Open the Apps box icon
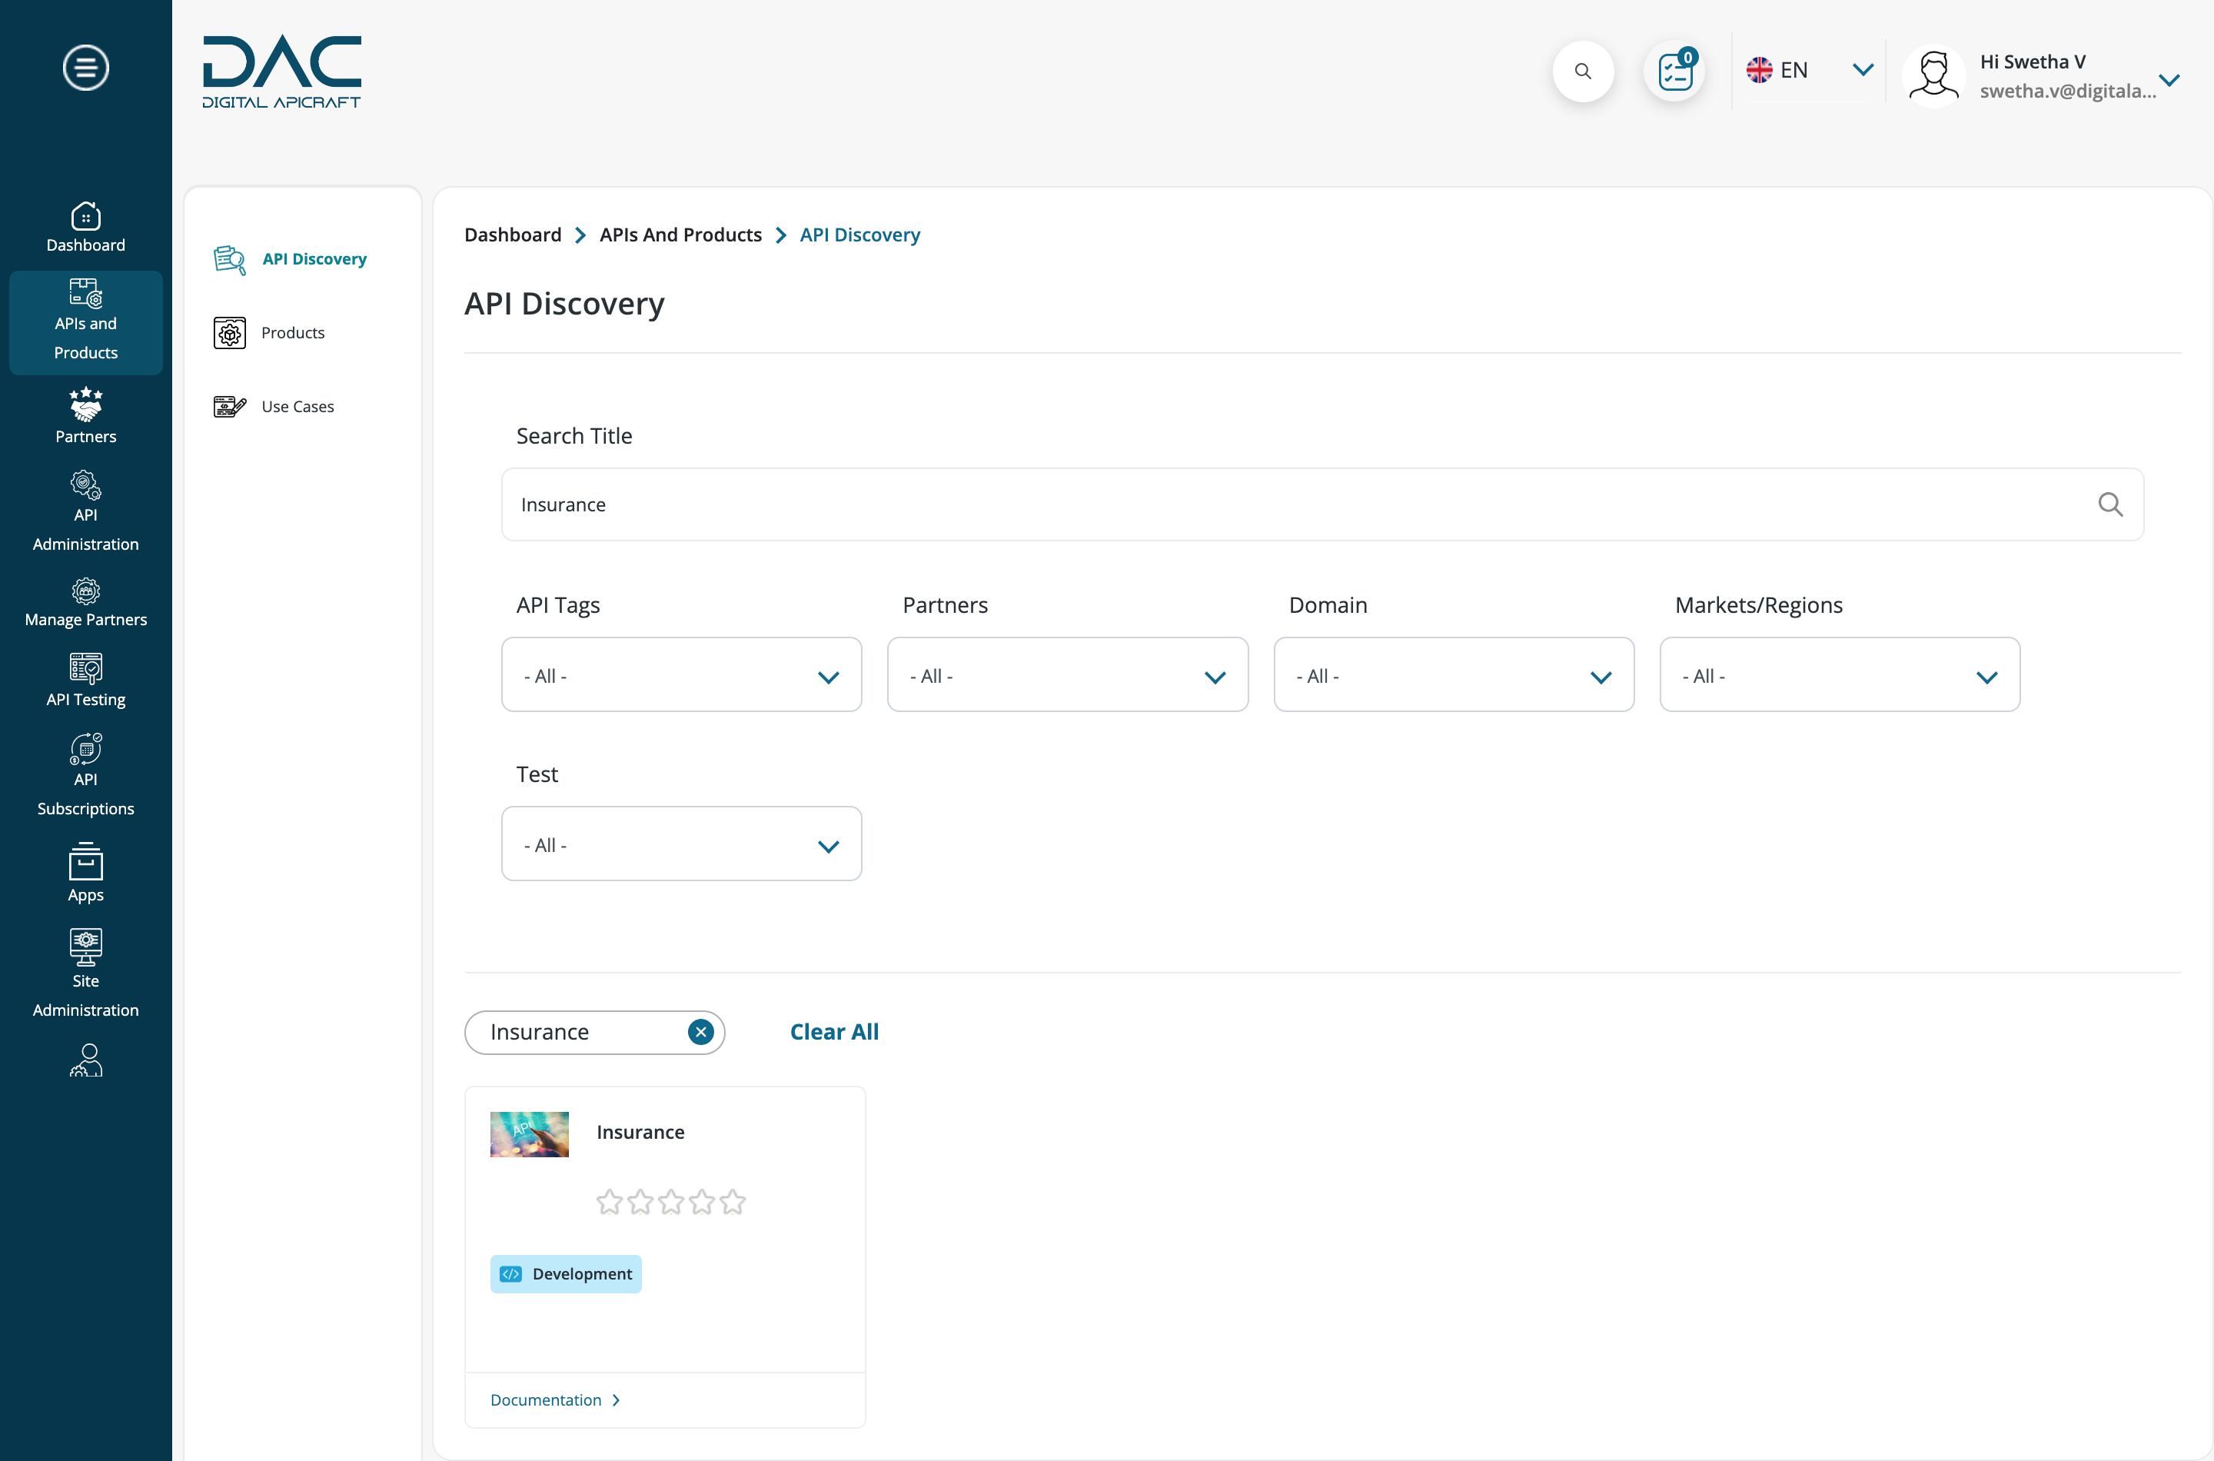The height and width of the screenshot is (1461, 2214). pos(85,861)
